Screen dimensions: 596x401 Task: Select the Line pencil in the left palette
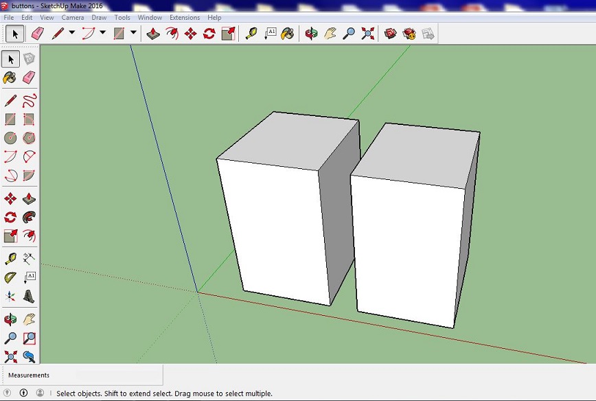(x=10, y=101)
